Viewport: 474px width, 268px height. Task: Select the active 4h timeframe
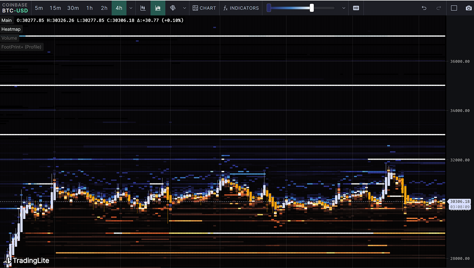point(119,8)
